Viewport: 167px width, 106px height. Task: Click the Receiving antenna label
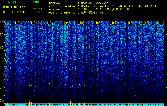pos(61,12)
